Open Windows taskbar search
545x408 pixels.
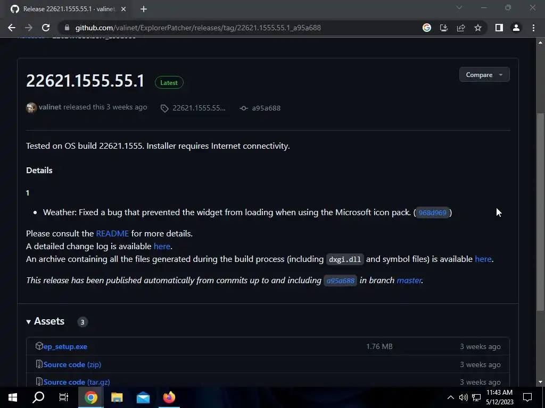(x=38, y=397)
